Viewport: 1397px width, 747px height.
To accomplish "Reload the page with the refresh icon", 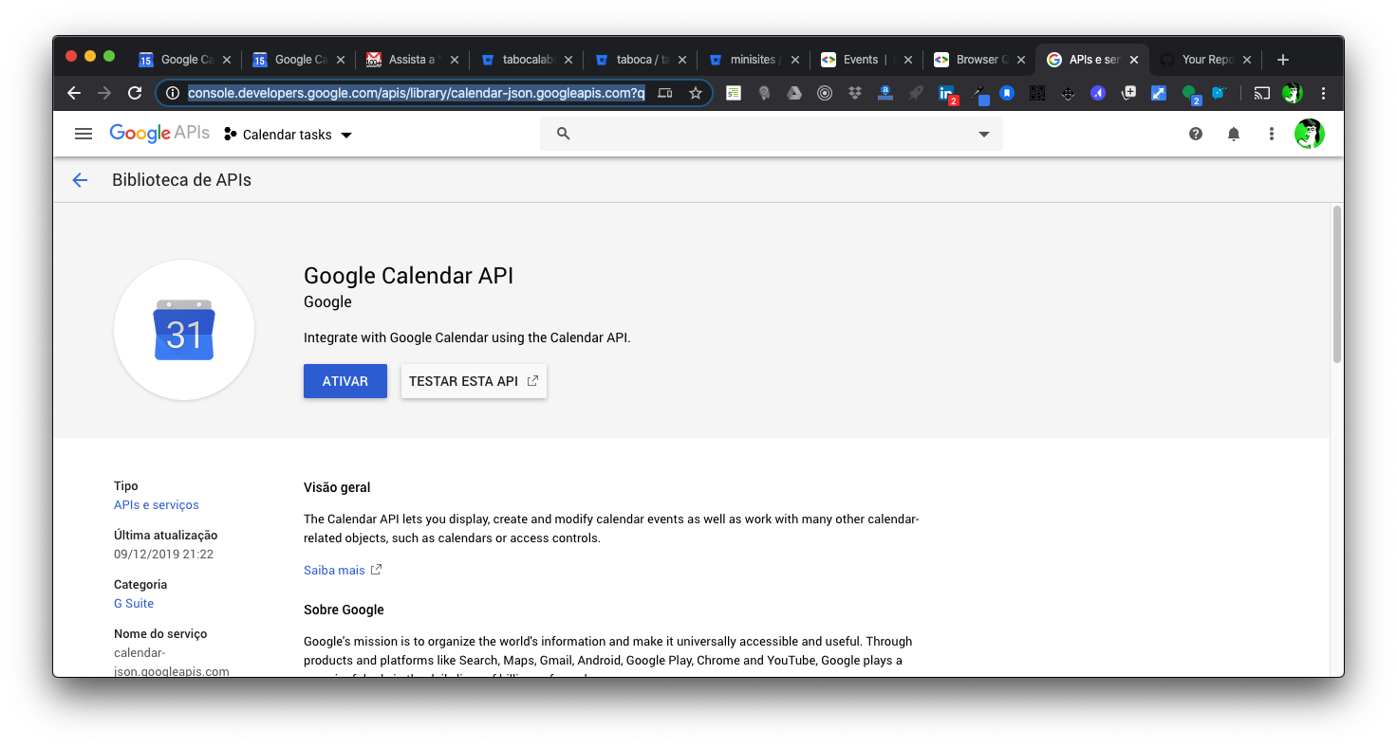I will [135, 93].
